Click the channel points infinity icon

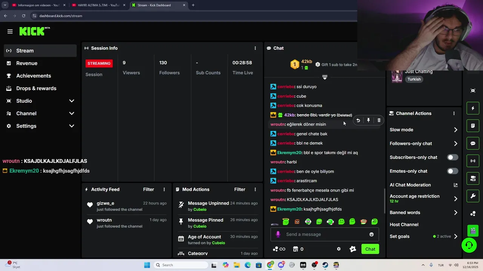coord(279,249)
